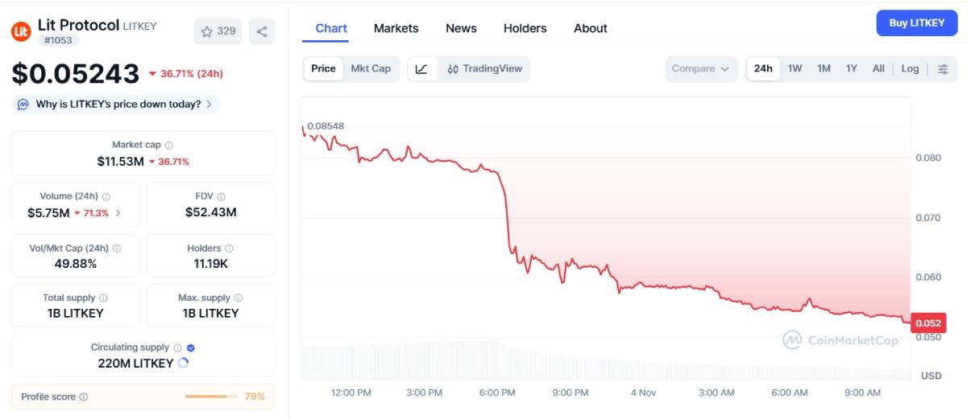967x419 pixels.
Task: Switch to the Markets tab
Action: (x=396, y=28)
